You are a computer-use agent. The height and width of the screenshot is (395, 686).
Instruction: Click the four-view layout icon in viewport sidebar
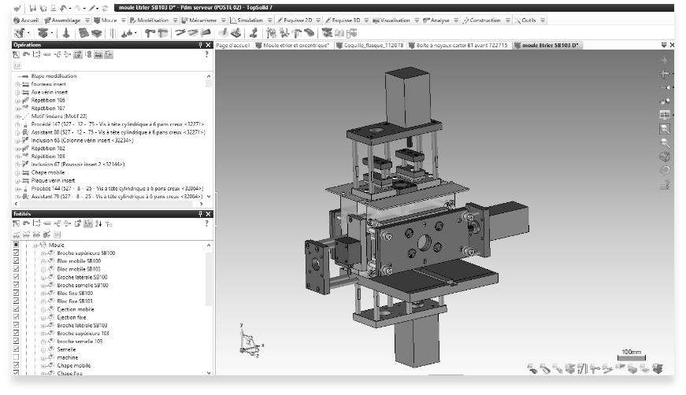click(x=665, y=115)
